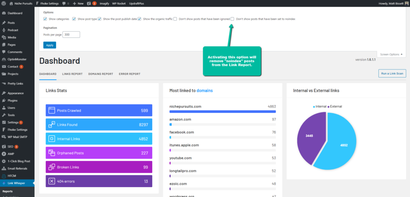Click the Fhoke Settings toolbar icon

37,4
